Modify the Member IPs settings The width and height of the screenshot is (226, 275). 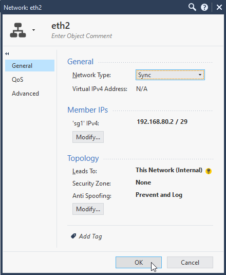pos(88,137)
